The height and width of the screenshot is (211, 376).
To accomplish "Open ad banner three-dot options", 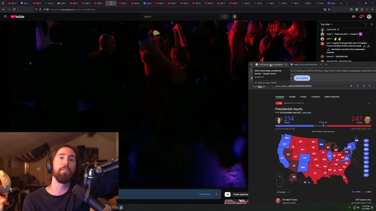I will (217, 194).
